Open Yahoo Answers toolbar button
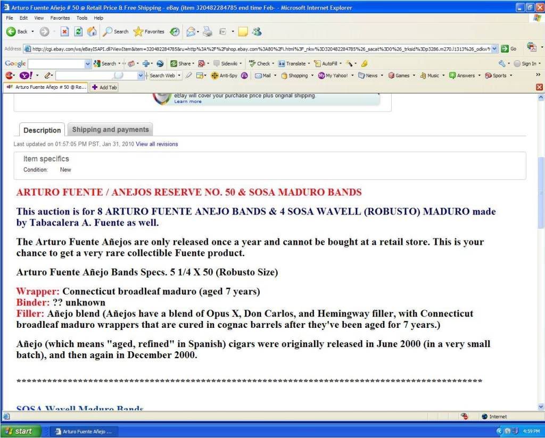 [x=462, y=76]
